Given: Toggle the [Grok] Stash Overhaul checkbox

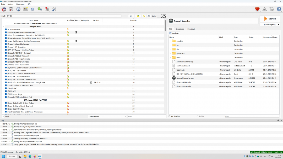Looking at the screenshot, I should coord(6,109).
